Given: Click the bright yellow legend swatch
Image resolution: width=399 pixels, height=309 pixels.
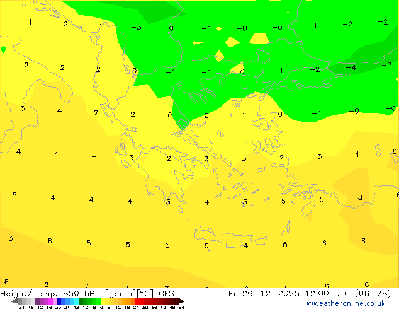Looking at the screenshot, I should [103, 301].
